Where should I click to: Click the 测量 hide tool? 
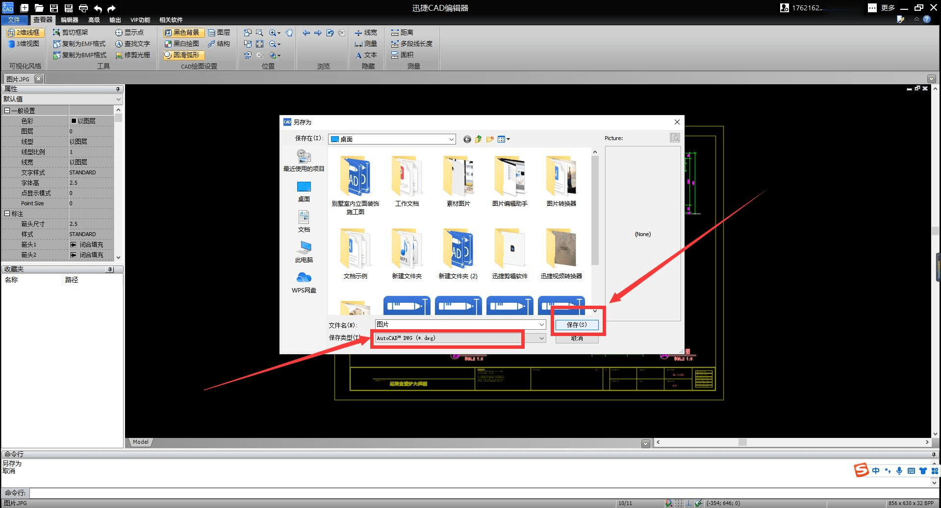(x=366, y=44)
